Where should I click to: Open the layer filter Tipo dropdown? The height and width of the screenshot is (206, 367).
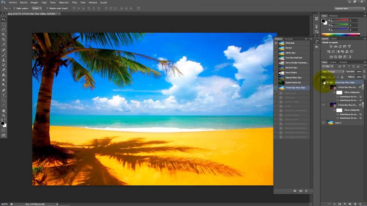click(x=328, y=66)
